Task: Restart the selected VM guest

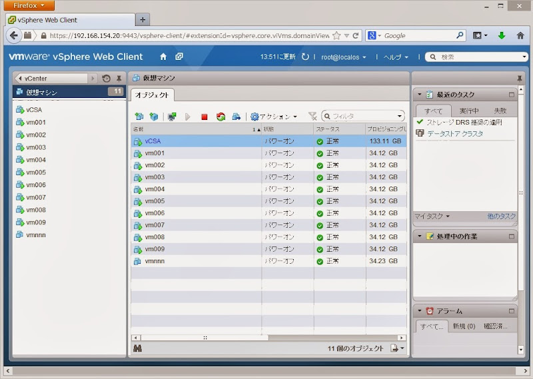Action: point(221,117)
